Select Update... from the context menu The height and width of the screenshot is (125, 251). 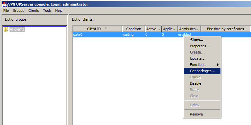coord(202,58)
